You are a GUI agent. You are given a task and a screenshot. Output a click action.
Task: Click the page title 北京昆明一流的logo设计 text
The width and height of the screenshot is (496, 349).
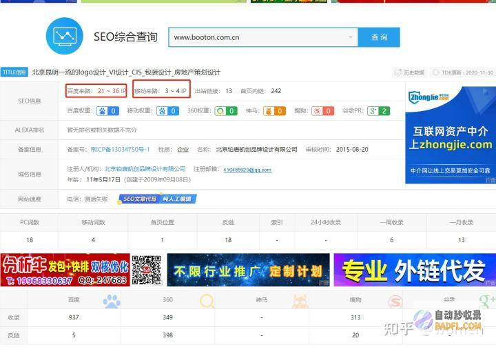coord(126,72)
